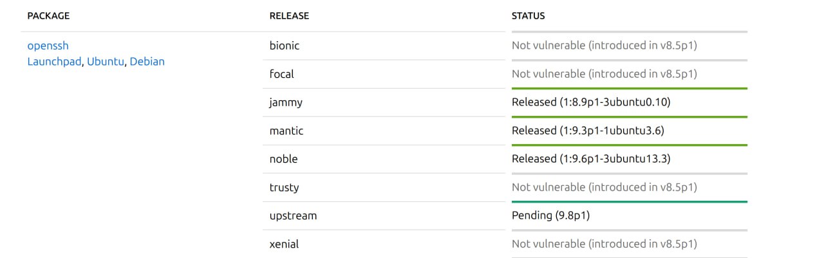This screenshot has width=824, height=258.
Task: Click the Pending (9.8p1) upstream status
Action: pyautogui.click(x=550, y=216)
